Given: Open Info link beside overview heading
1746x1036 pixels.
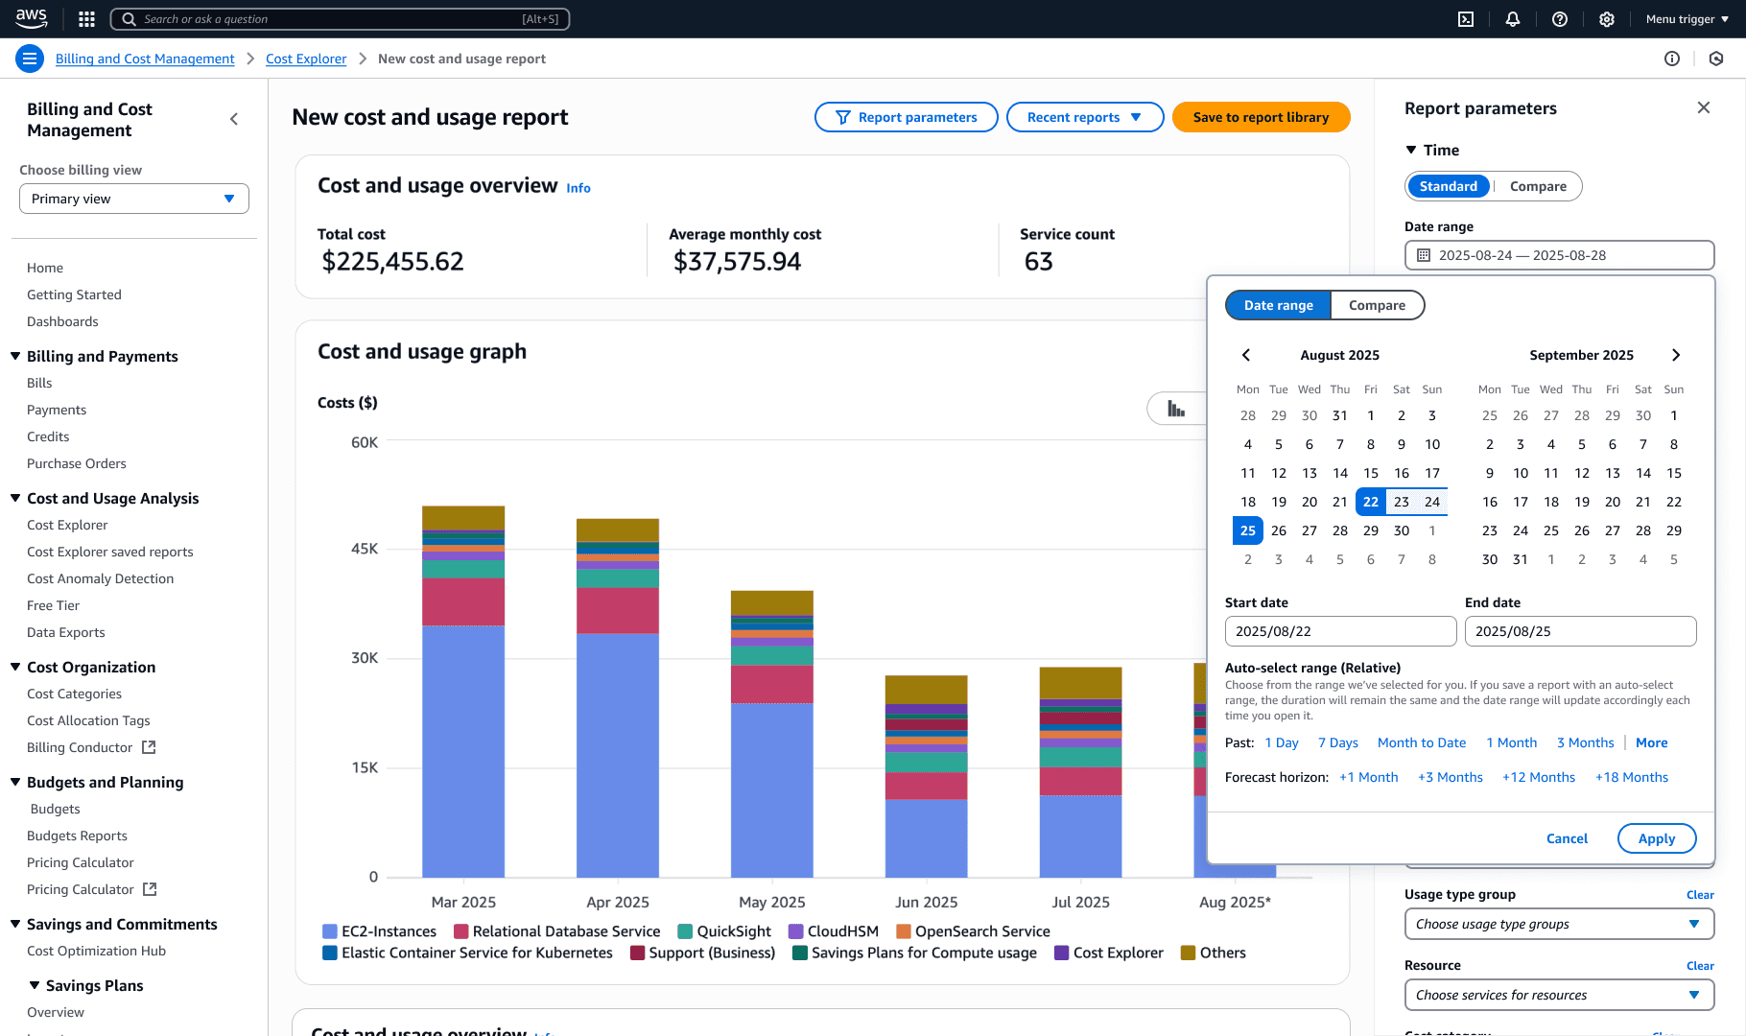Looking at the screenshot, I should point(578,188).
